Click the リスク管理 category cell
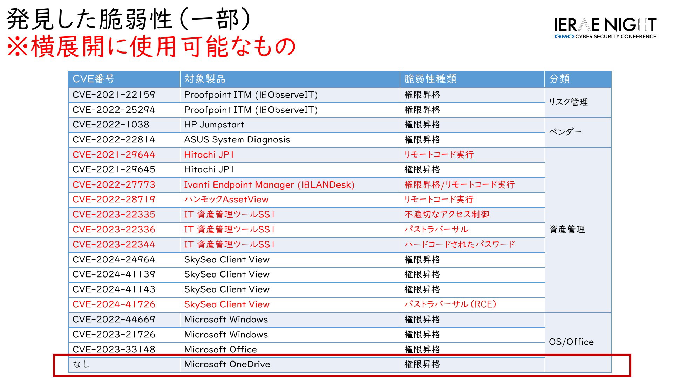The image size is (673, 378). tap(578, 102)
